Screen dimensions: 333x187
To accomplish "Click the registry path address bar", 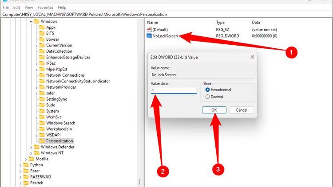I will click(x=166, y=14).
